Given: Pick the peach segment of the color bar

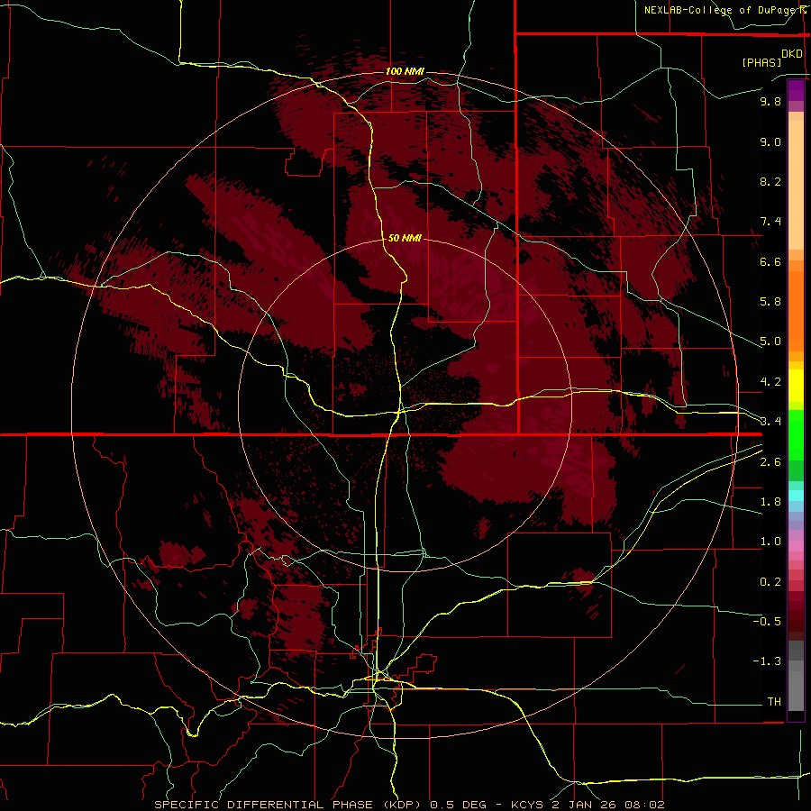Looking at the screenshot, I should 796,185.
